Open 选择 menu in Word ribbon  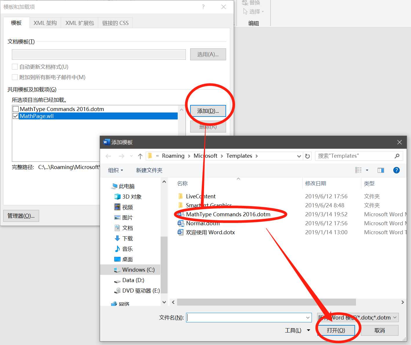[253, 12]
